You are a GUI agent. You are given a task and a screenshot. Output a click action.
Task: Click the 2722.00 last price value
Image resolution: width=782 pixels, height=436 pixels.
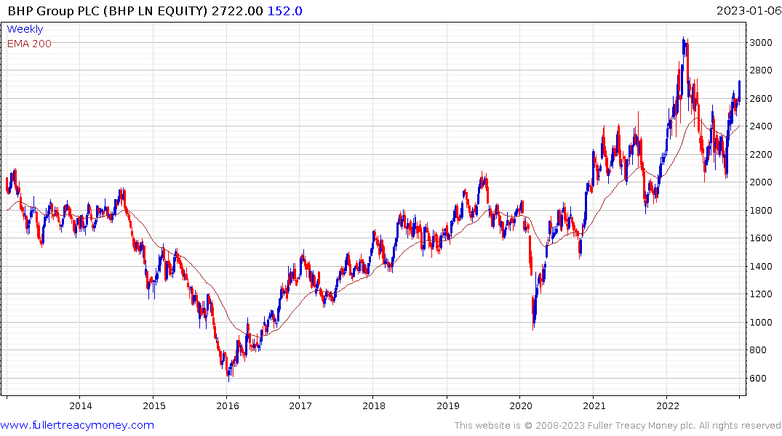tap(237, 11)
